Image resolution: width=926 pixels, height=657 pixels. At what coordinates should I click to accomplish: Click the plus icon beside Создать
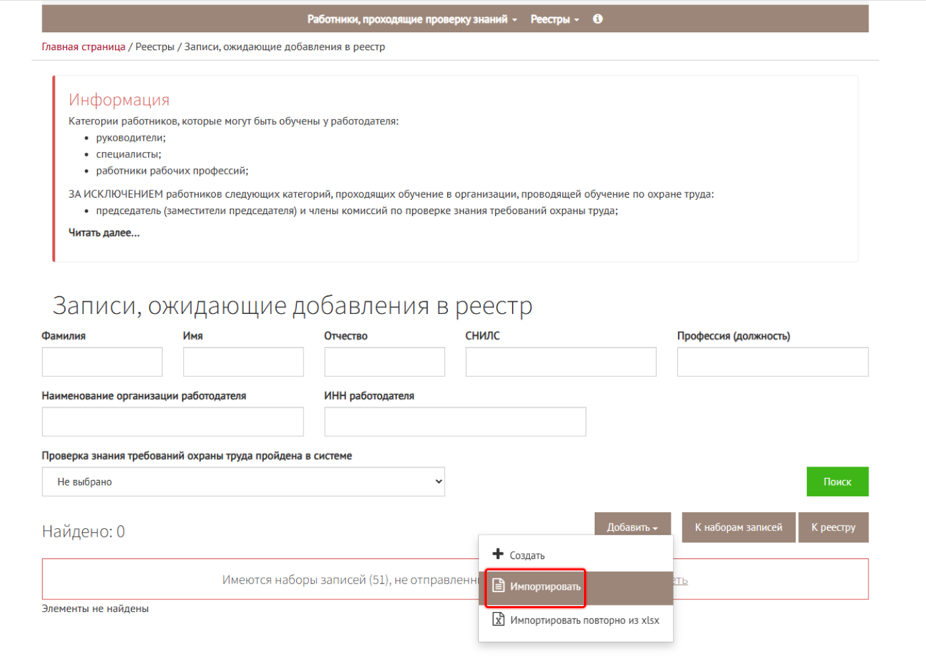point(498,554)
